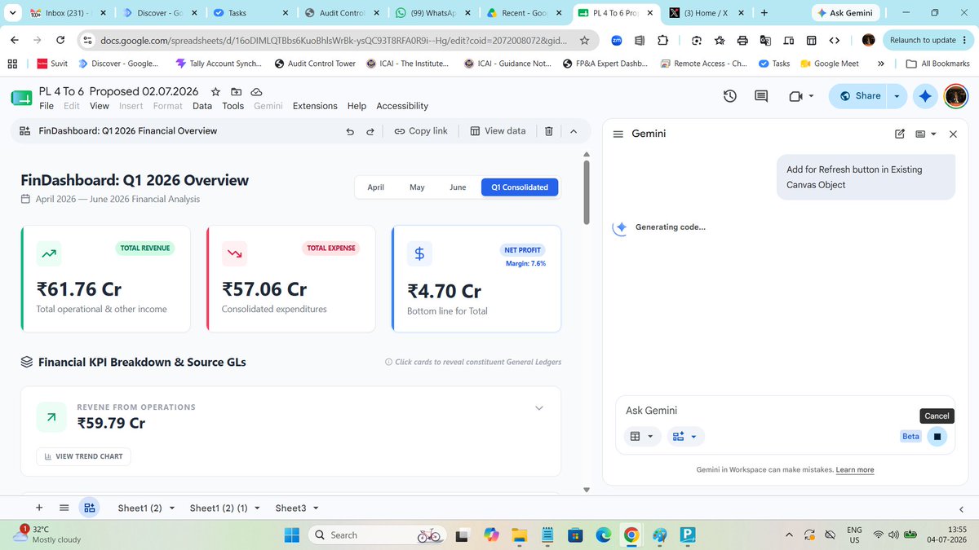Open the File menu
The image size is (979, 550).
pos(47,106)
